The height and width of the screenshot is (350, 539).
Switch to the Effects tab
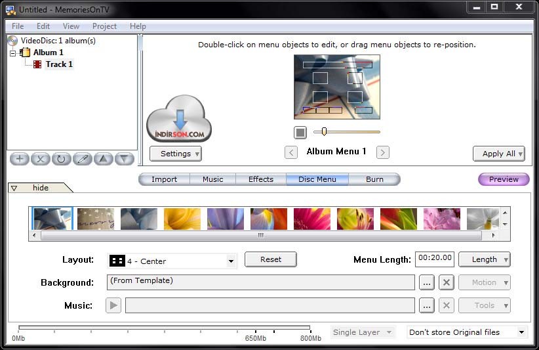click(x=261, y=179)
